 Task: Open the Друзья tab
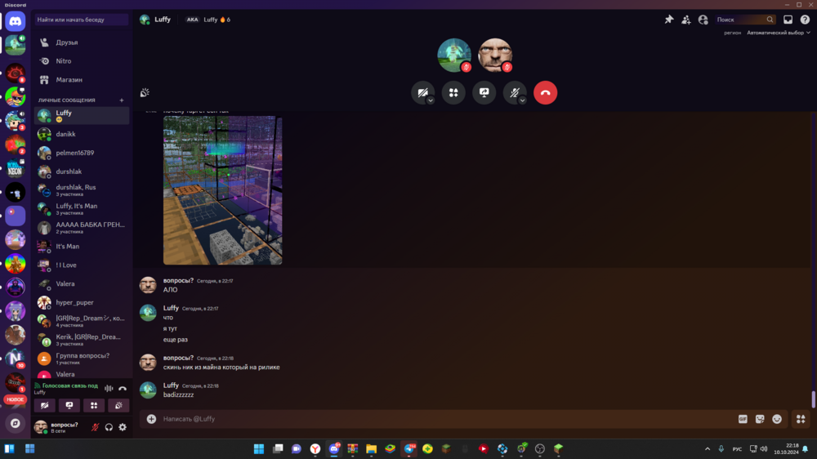[x=81, y=42]
